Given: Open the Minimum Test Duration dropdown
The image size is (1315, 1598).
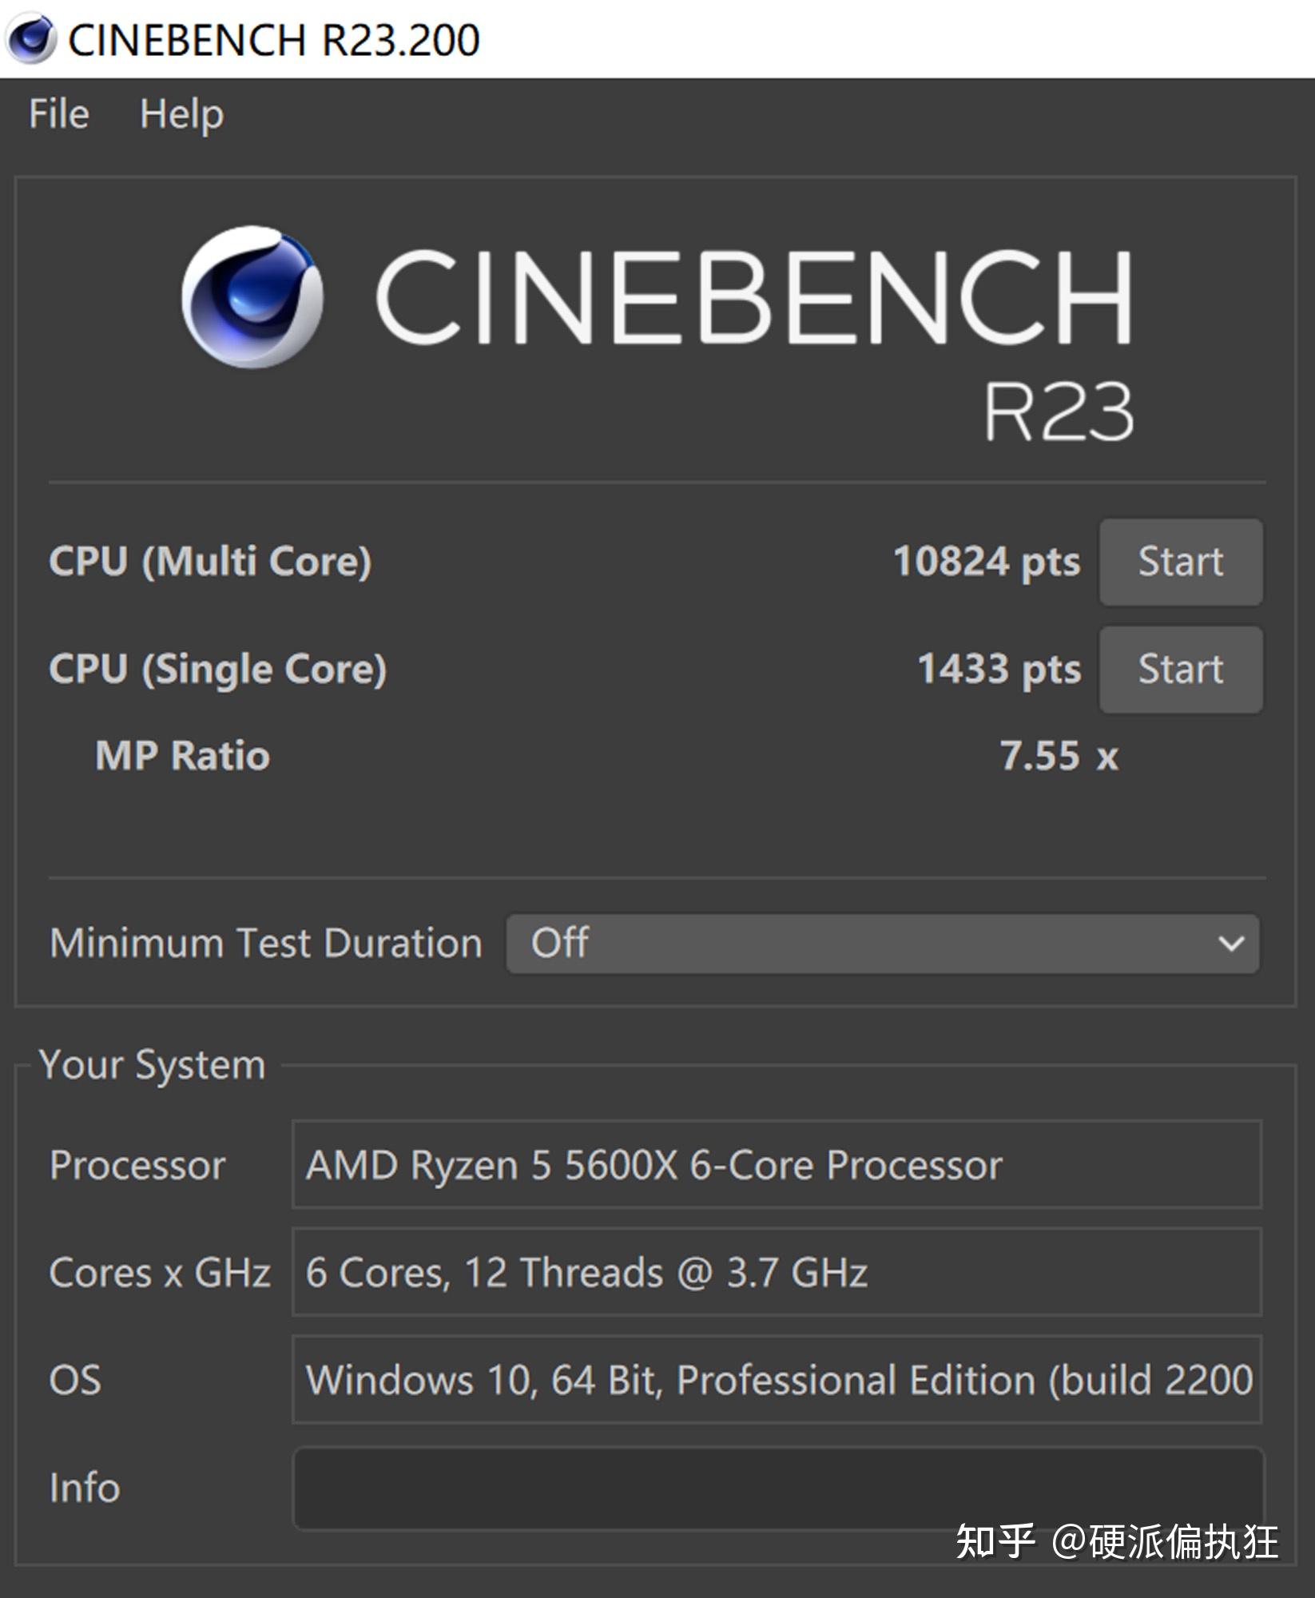Looking at the screenshot, I should 882,944.
